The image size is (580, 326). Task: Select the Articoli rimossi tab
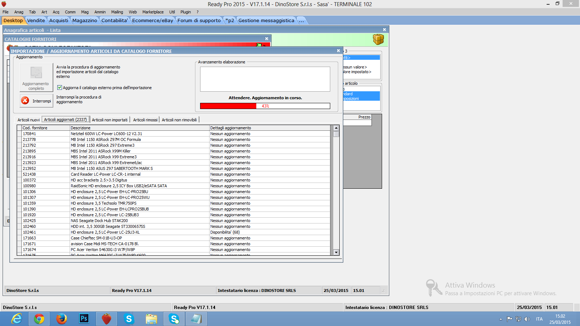tap(145, 120)
